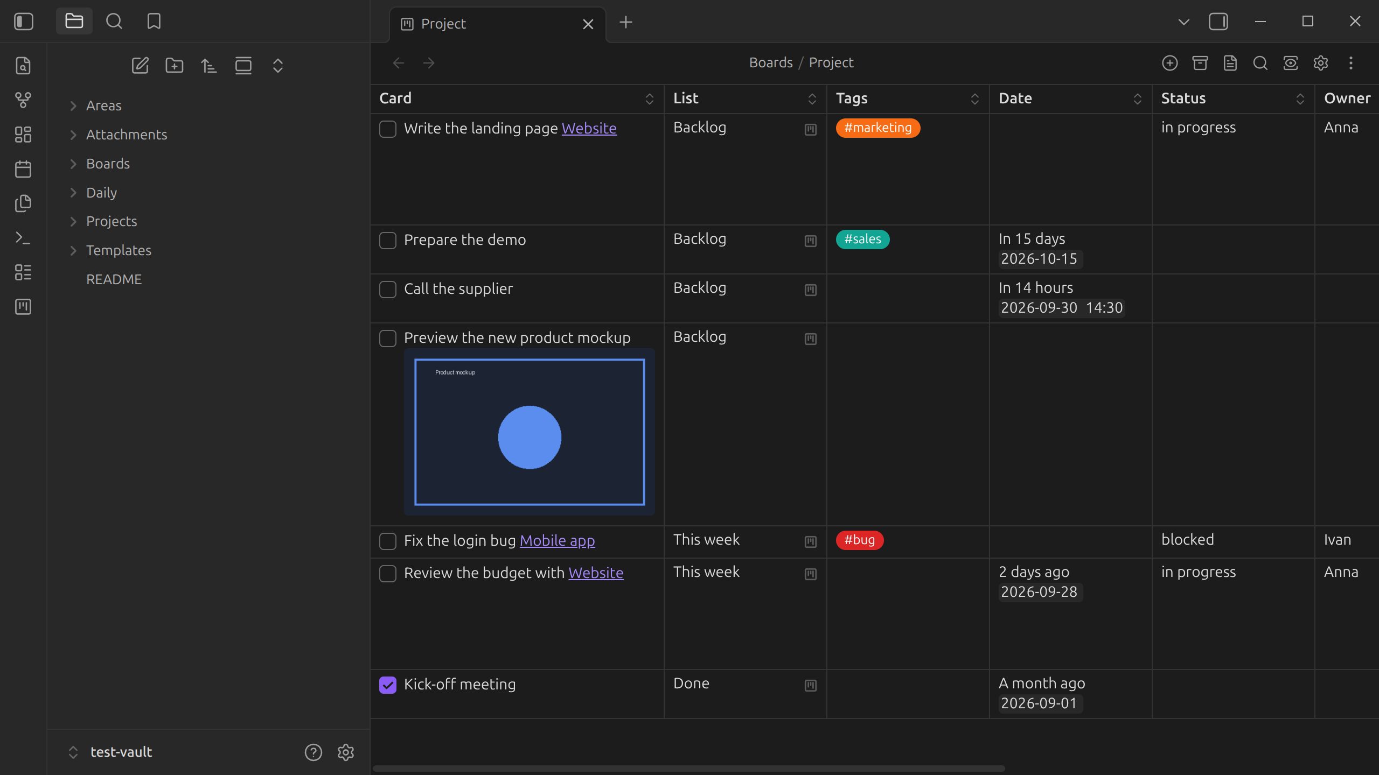Open a new tab with plus
This screenshot has width=1379, height=775.
click(626, 22)
